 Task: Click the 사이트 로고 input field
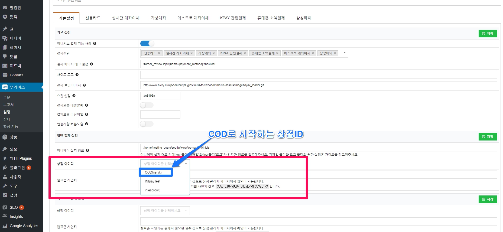click(319, 75)
